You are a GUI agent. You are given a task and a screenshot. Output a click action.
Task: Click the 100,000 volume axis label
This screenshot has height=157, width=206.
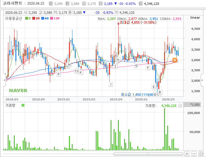point(194,113)
